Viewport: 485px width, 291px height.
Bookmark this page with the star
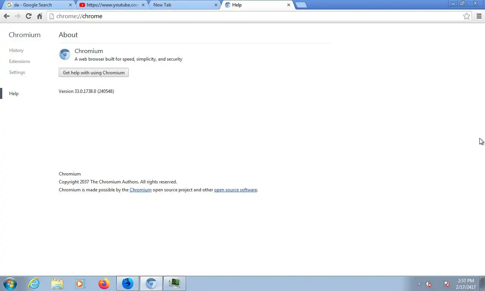(466, 16)
